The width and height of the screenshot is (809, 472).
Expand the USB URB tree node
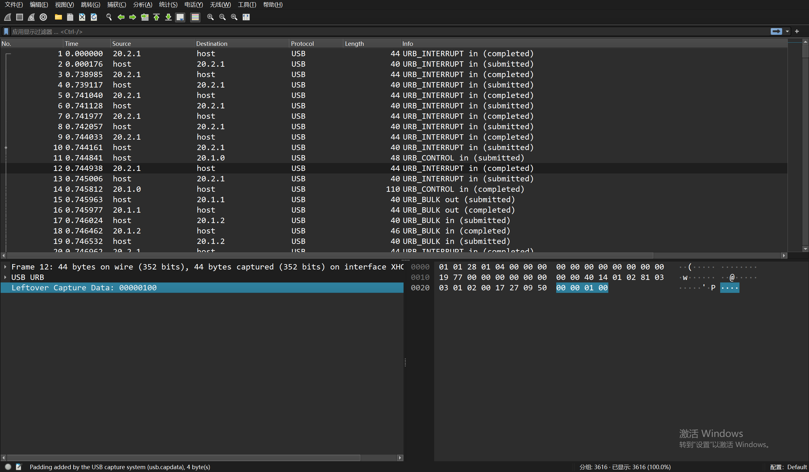(5, 277)
